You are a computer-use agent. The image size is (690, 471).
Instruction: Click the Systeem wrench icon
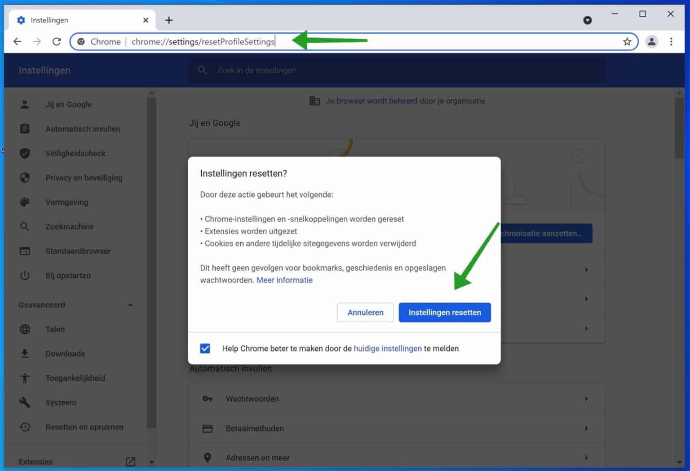tap(25, 402)
